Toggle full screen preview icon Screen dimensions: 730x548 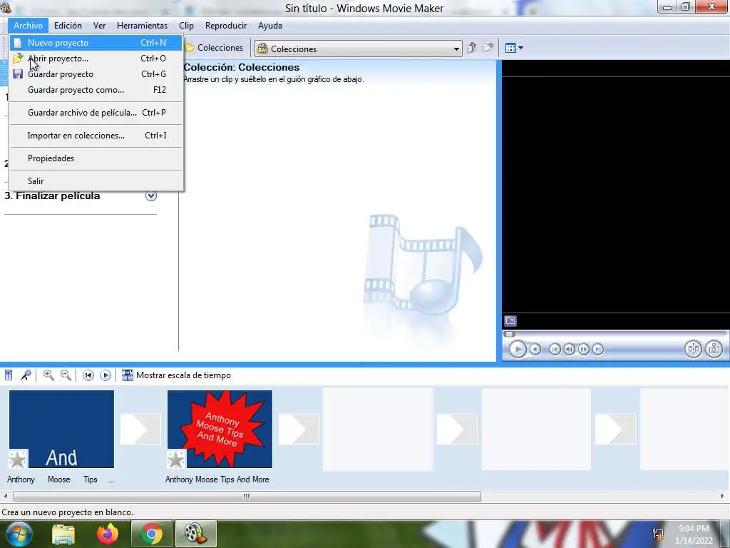tap(510, 321)
